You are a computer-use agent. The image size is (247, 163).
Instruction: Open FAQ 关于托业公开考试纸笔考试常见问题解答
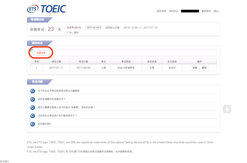coord(58,91)
